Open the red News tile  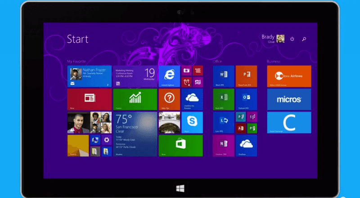(x=90, y=100)
